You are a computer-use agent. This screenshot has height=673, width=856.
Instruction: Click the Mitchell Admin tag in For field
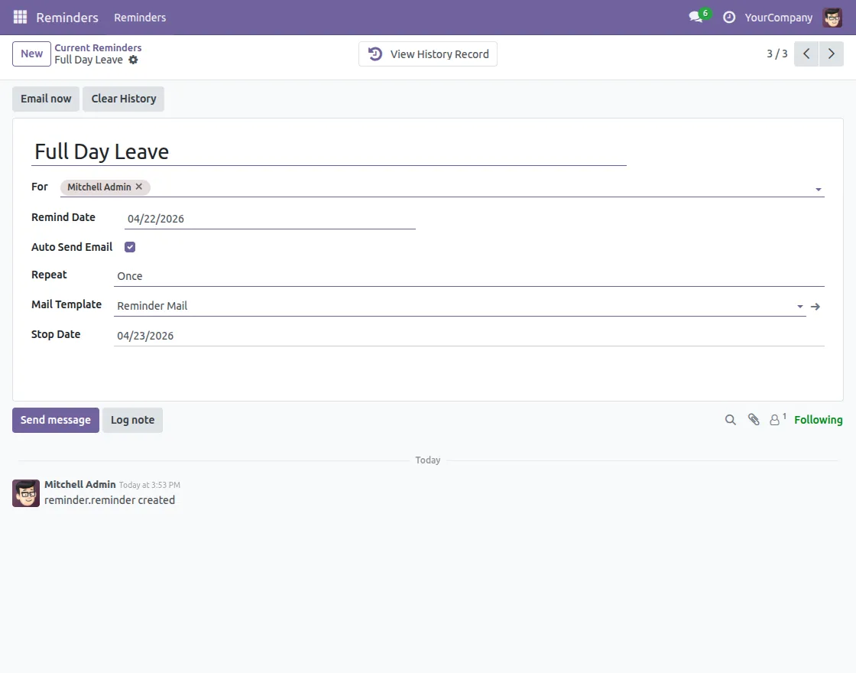tap(105, 187)
